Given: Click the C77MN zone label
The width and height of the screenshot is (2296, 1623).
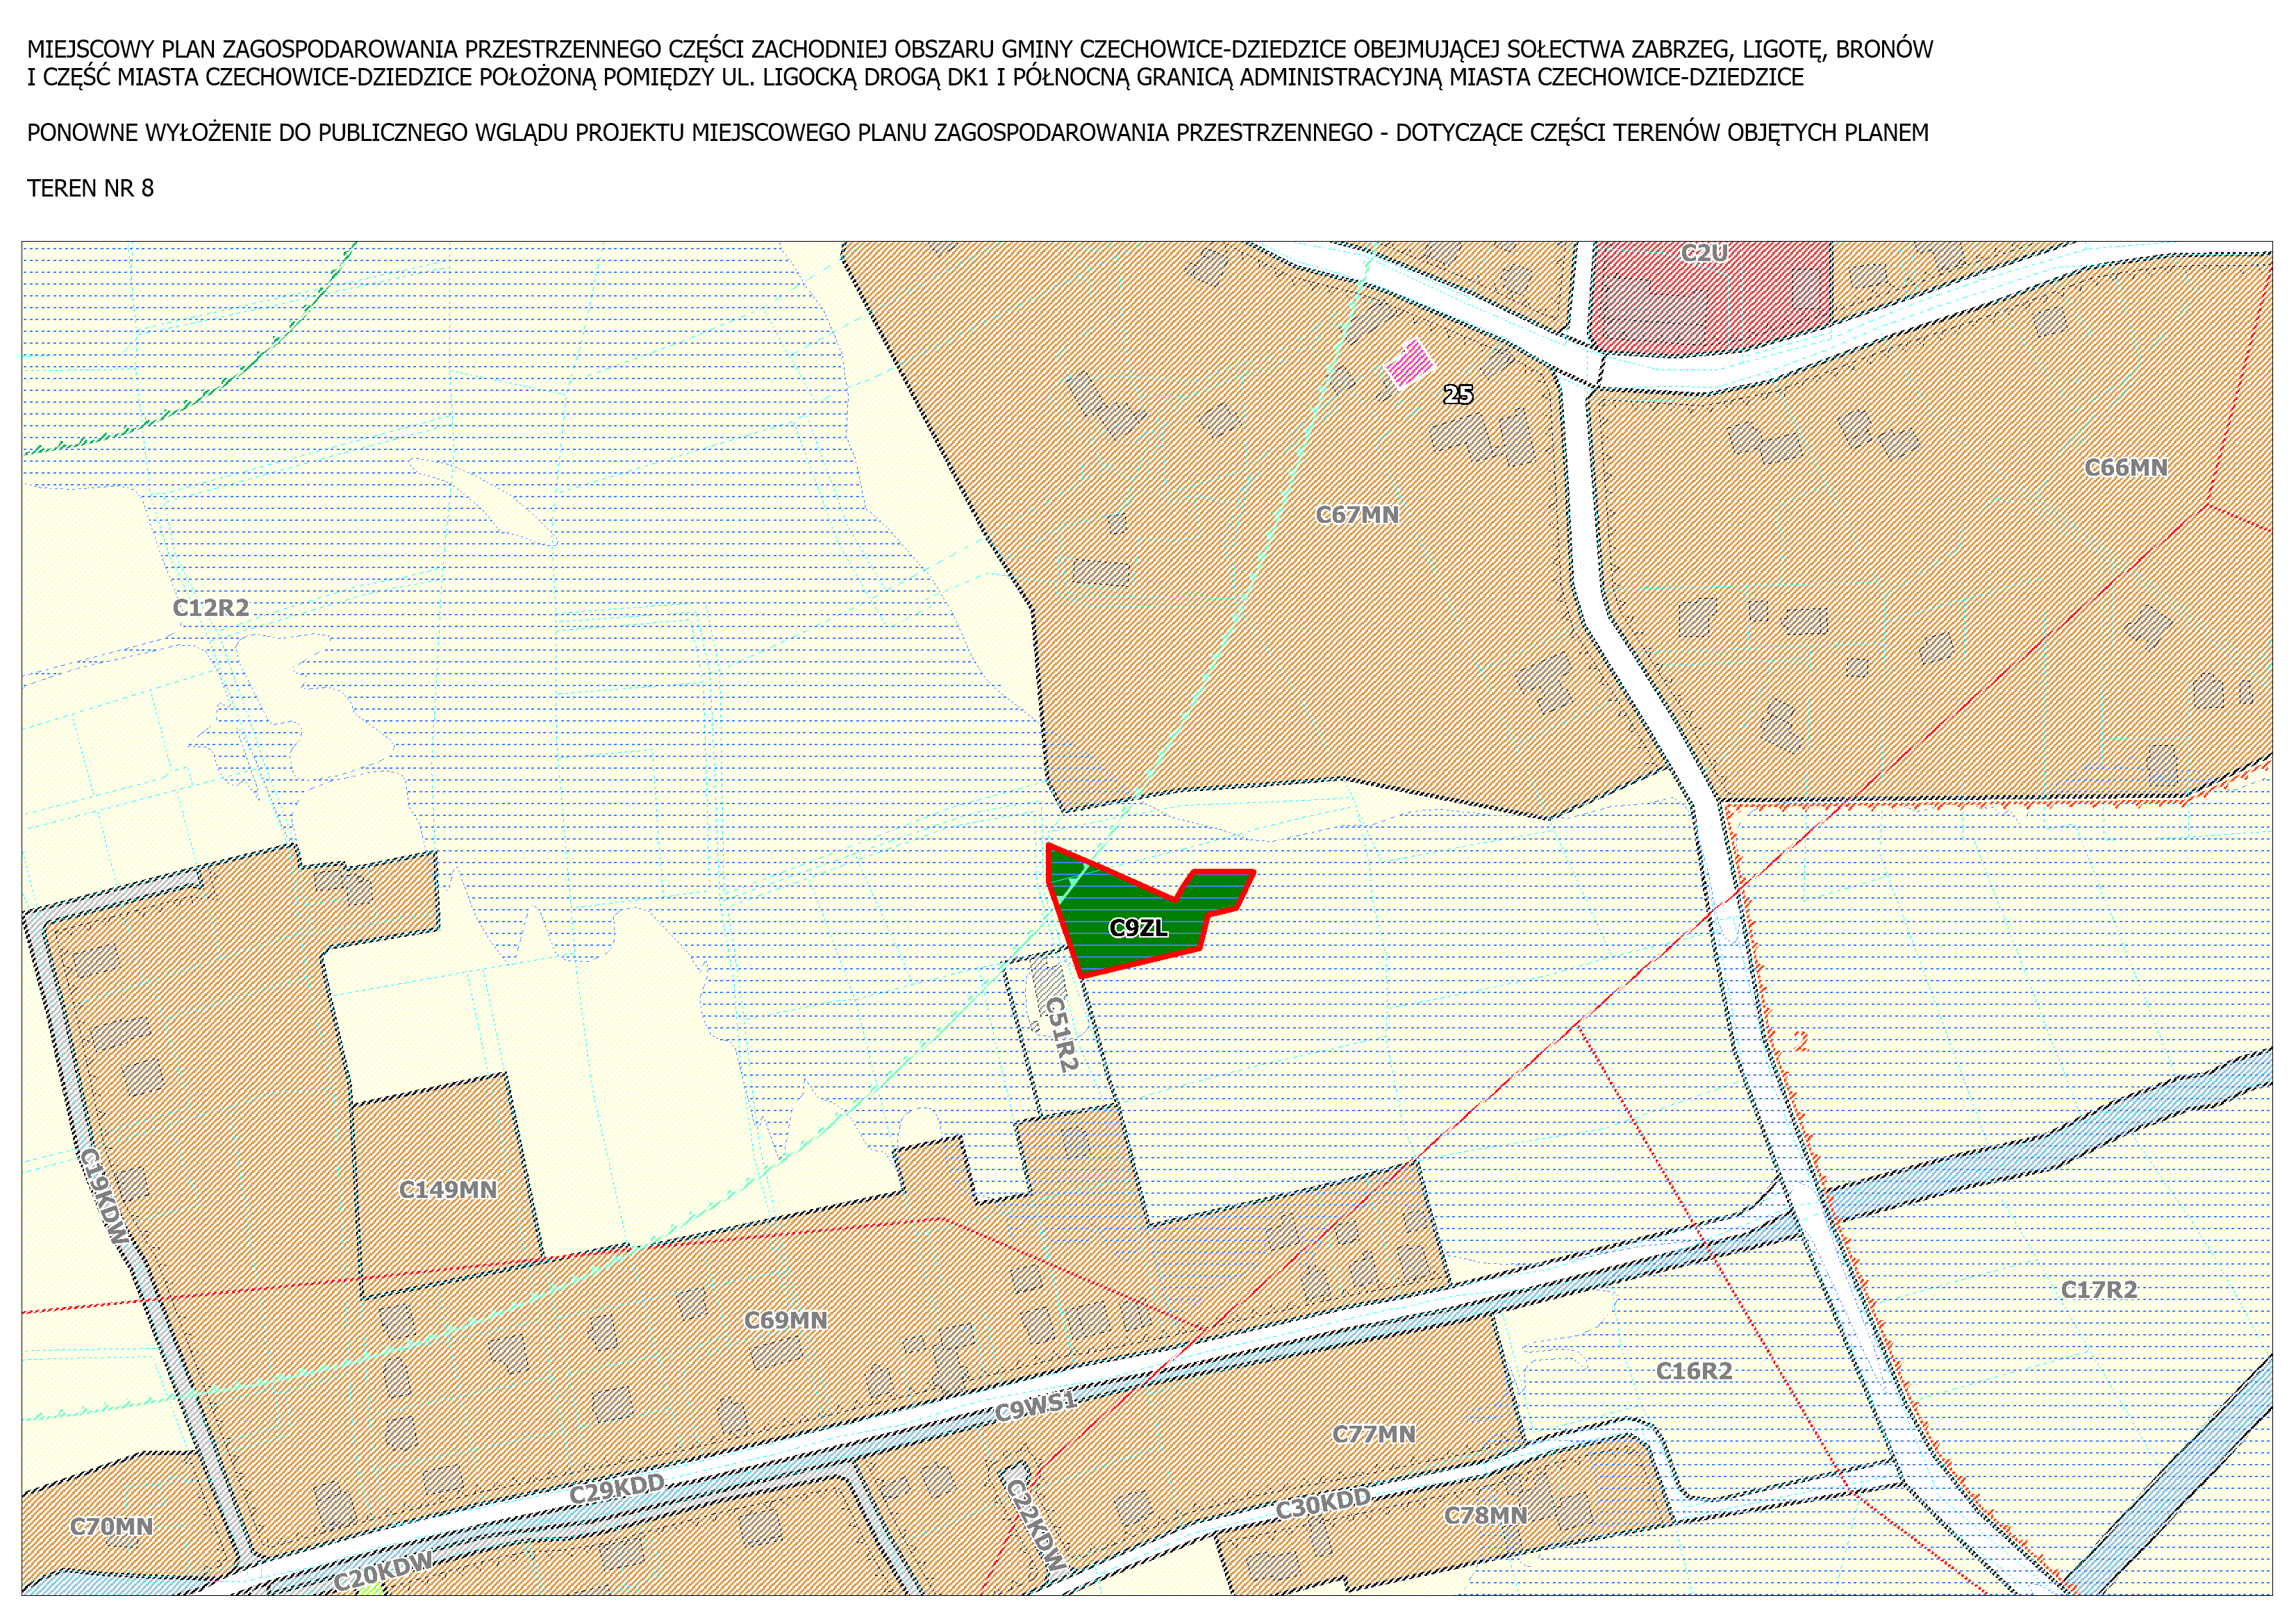Looking at the screenshot, I should pyautogui.click(x=1373, y=1435).
